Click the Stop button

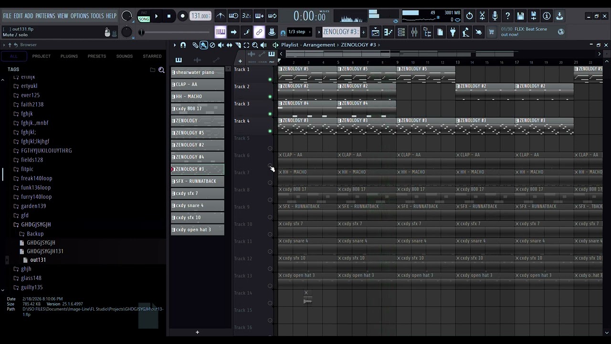point(169,16)
